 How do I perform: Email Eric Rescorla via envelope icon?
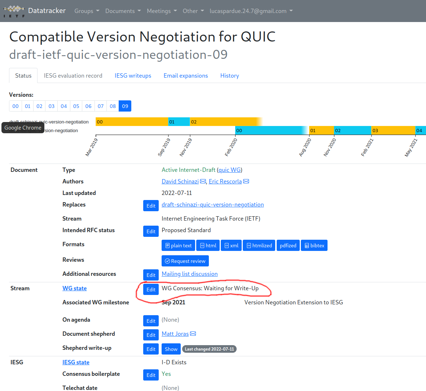pos(246,181)
